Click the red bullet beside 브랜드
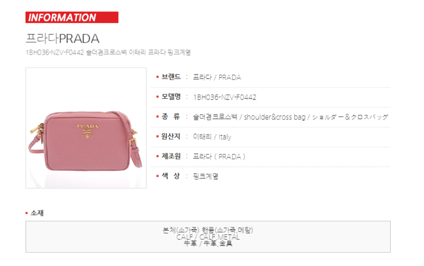The image size is (424, 266). [x=157, y=77]
